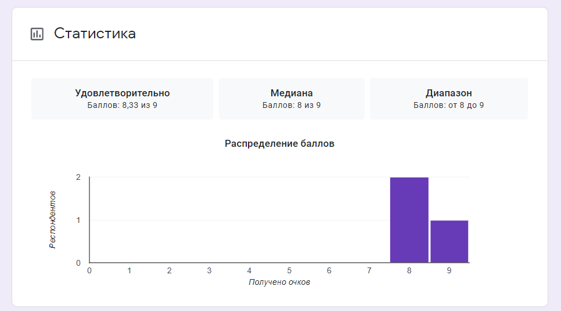Click the Распределение баллов chart title
The width and height of the screenshot is (561, 311).
pos(279,143)
